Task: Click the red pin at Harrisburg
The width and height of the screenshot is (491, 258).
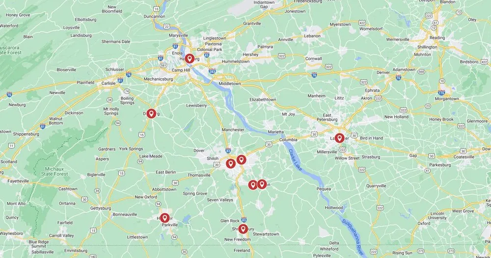Action: click(x=190, y=58)
